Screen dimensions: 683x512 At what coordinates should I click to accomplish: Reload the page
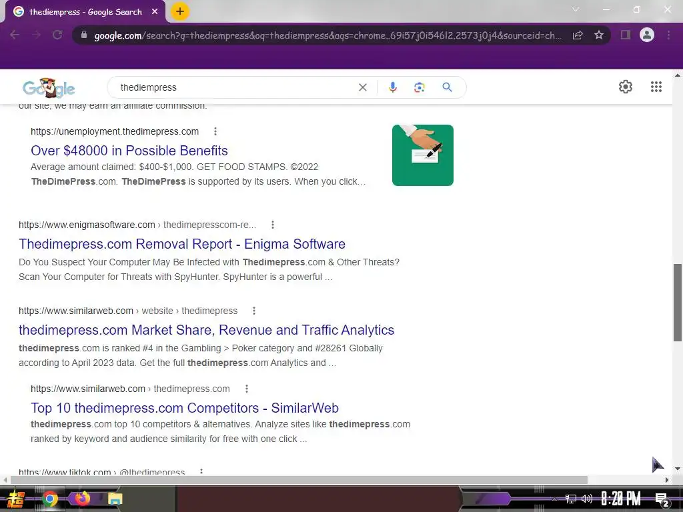coord(57,35)
